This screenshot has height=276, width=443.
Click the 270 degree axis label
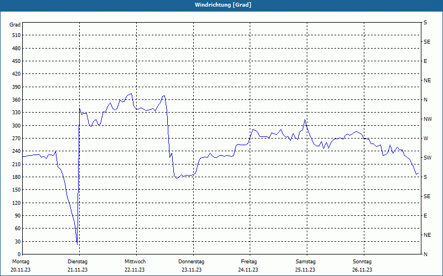16,139
